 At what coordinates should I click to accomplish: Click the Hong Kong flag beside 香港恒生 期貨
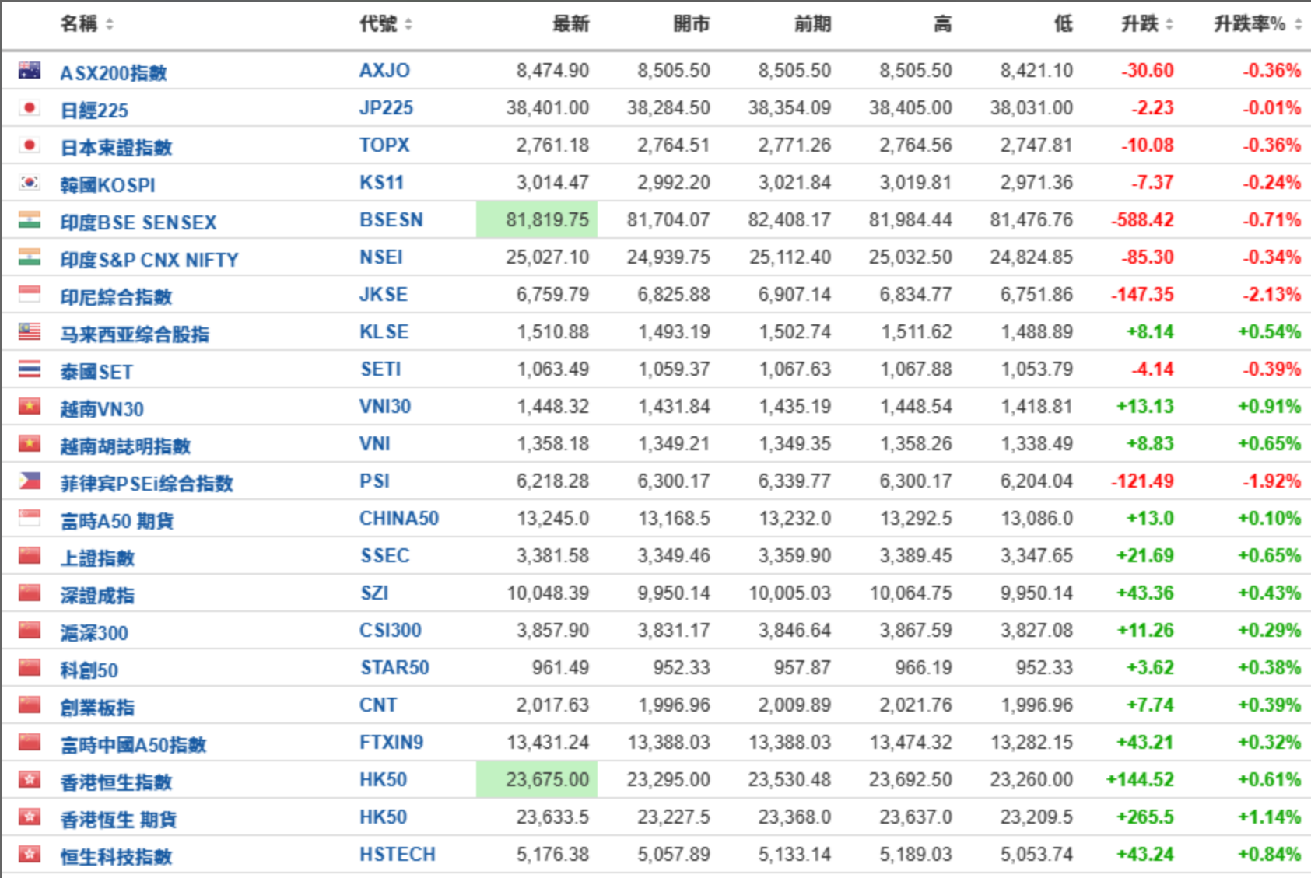[30, 817]
